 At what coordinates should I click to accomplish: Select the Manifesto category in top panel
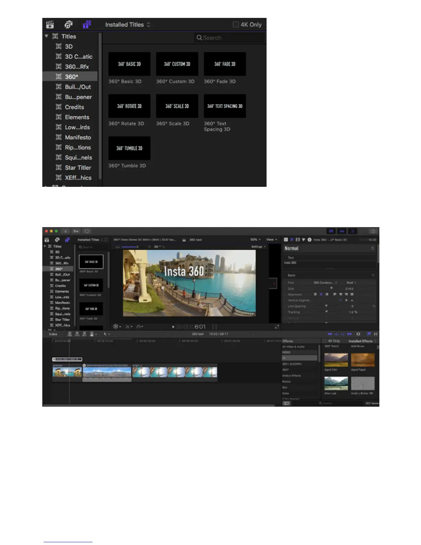pos(70,137)
